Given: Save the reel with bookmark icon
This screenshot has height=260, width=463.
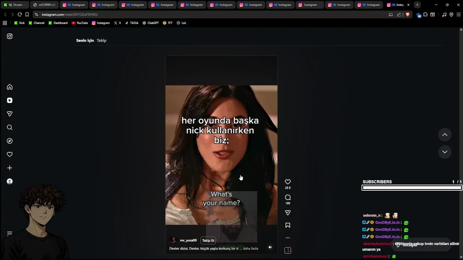Looking at the screenshot, I should 288,225.
